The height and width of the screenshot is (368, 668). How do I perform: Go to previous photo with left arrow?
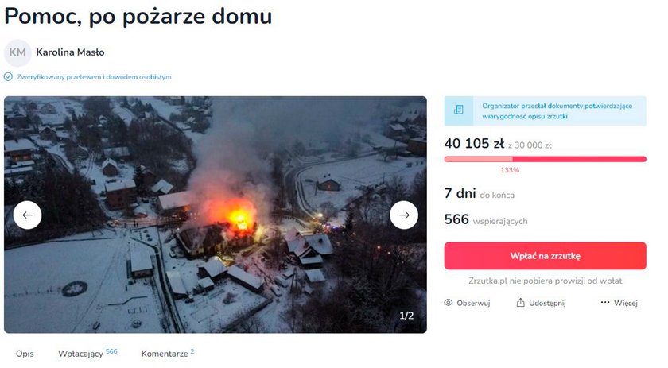(x=27, y=215)
